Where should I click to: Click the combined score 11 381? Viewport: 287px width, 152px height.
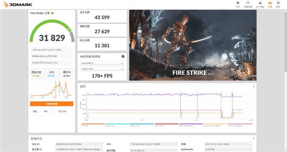point(102,46)
